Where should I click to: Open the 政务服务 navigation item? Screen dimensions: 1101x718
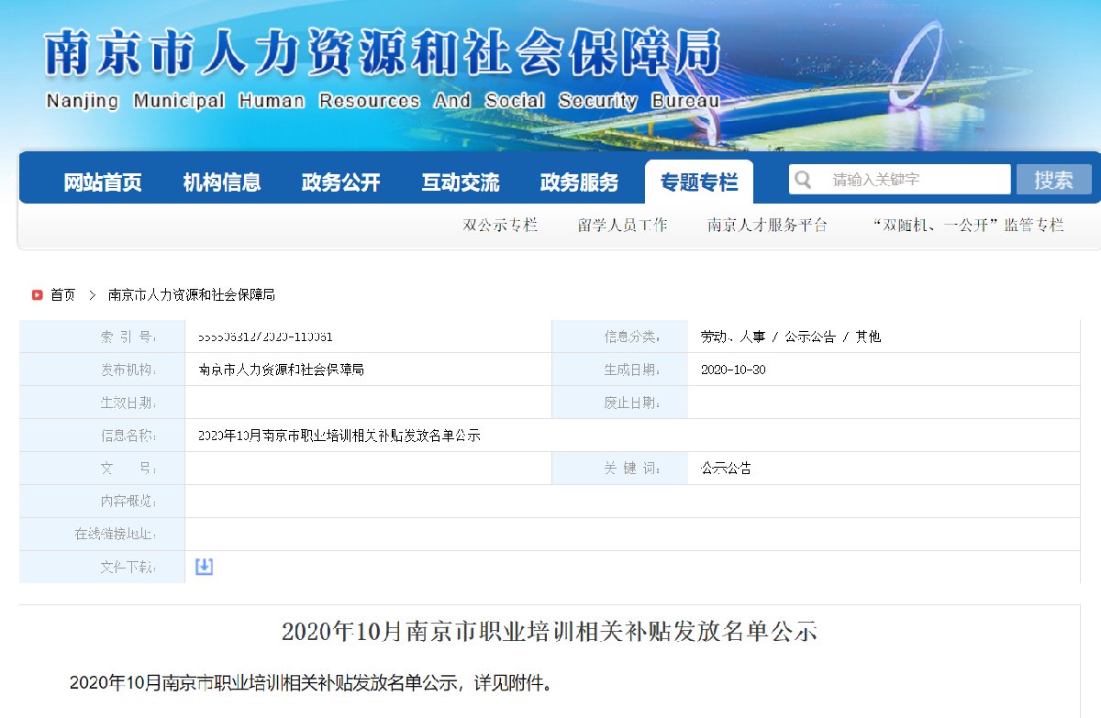(579, 182)
